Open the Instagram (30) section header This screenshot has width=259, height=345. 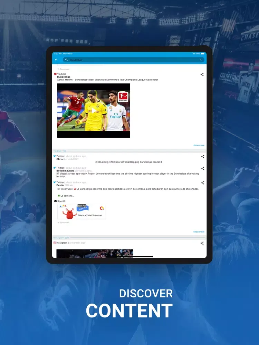(x=61, y=238)
